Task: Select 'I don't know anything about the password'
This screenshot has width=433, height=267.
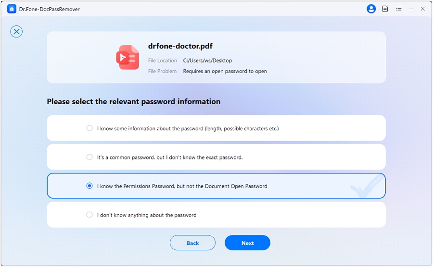Action: [89, 215]
